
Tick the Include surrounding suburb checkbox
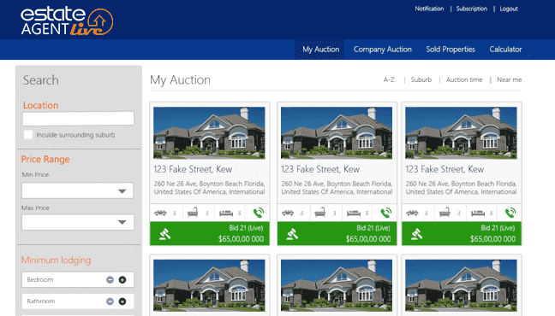(28, 135)
